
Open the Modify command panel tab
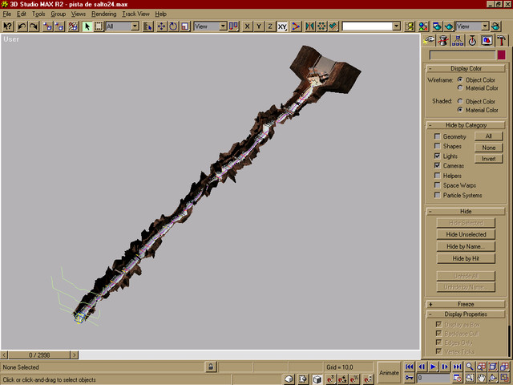443,41
